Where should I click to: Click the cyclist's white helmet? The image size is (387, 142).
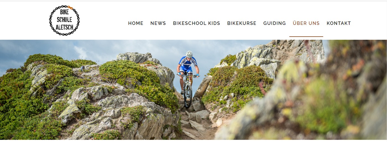189,54
